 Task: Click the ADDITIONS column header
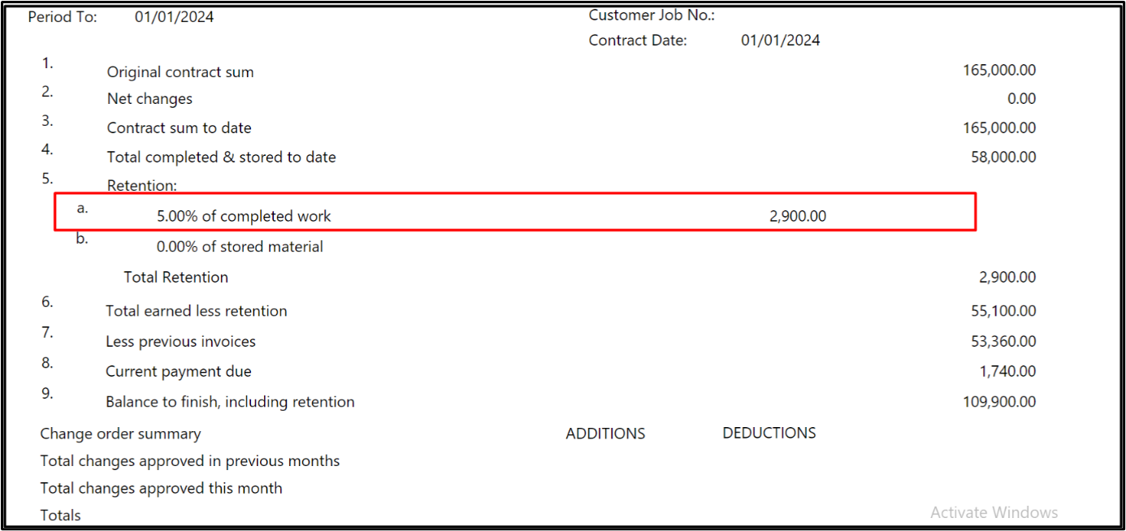coord(605,434)
